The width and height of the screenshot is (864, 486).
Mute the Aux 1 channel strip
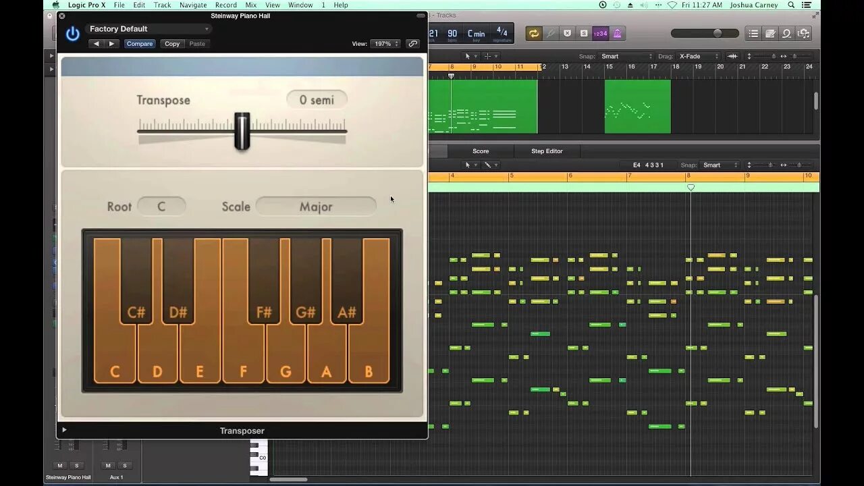click(108, 466)
